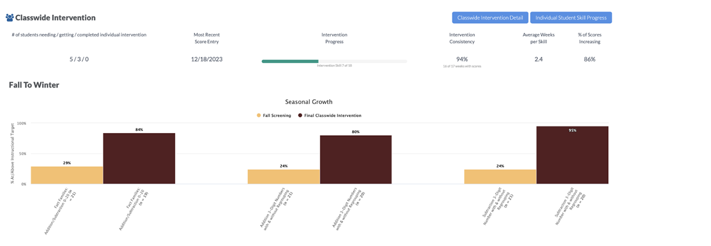Click the Classwide Intervention group icon
The height and width of the screenshot is (246, 711).
coord(9,18)
